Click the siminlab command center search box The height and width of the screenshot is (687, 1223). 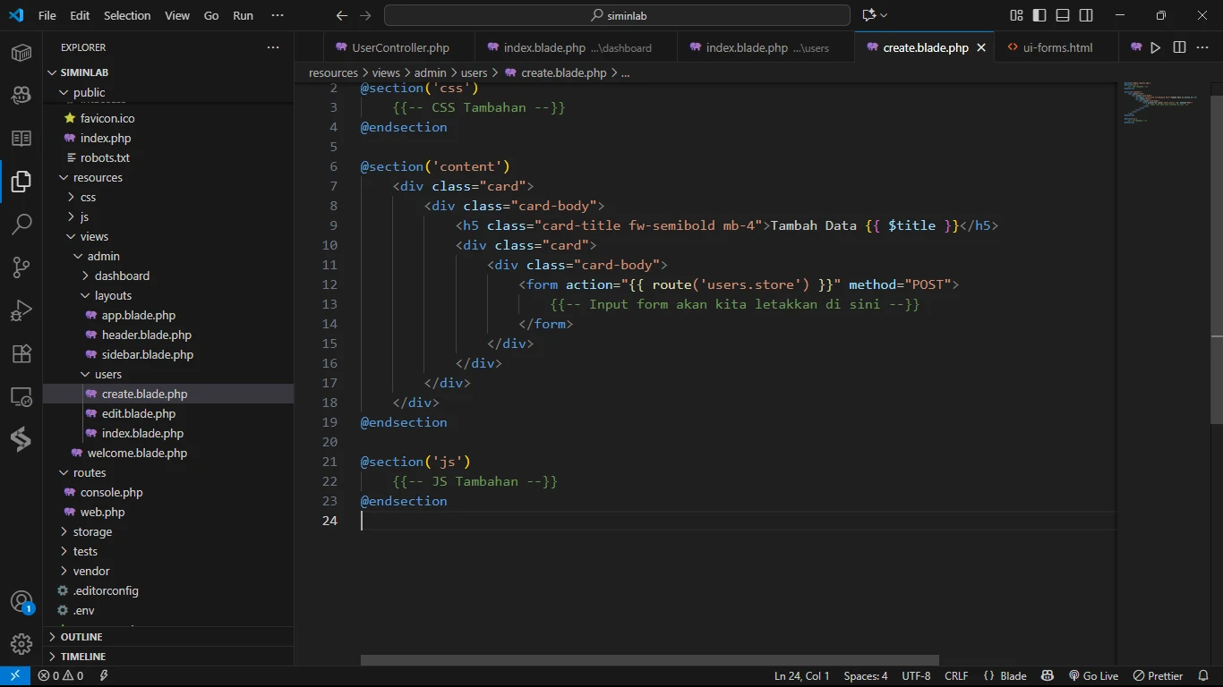pyautogui.click(x=617, y=15)
